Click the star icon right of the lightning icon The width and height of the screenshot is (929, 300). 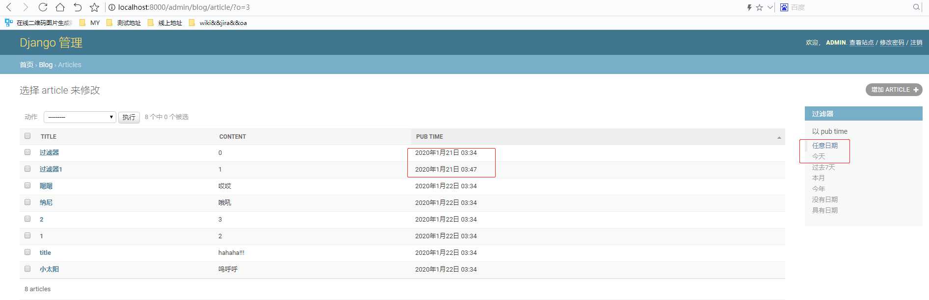coord(759,7)
